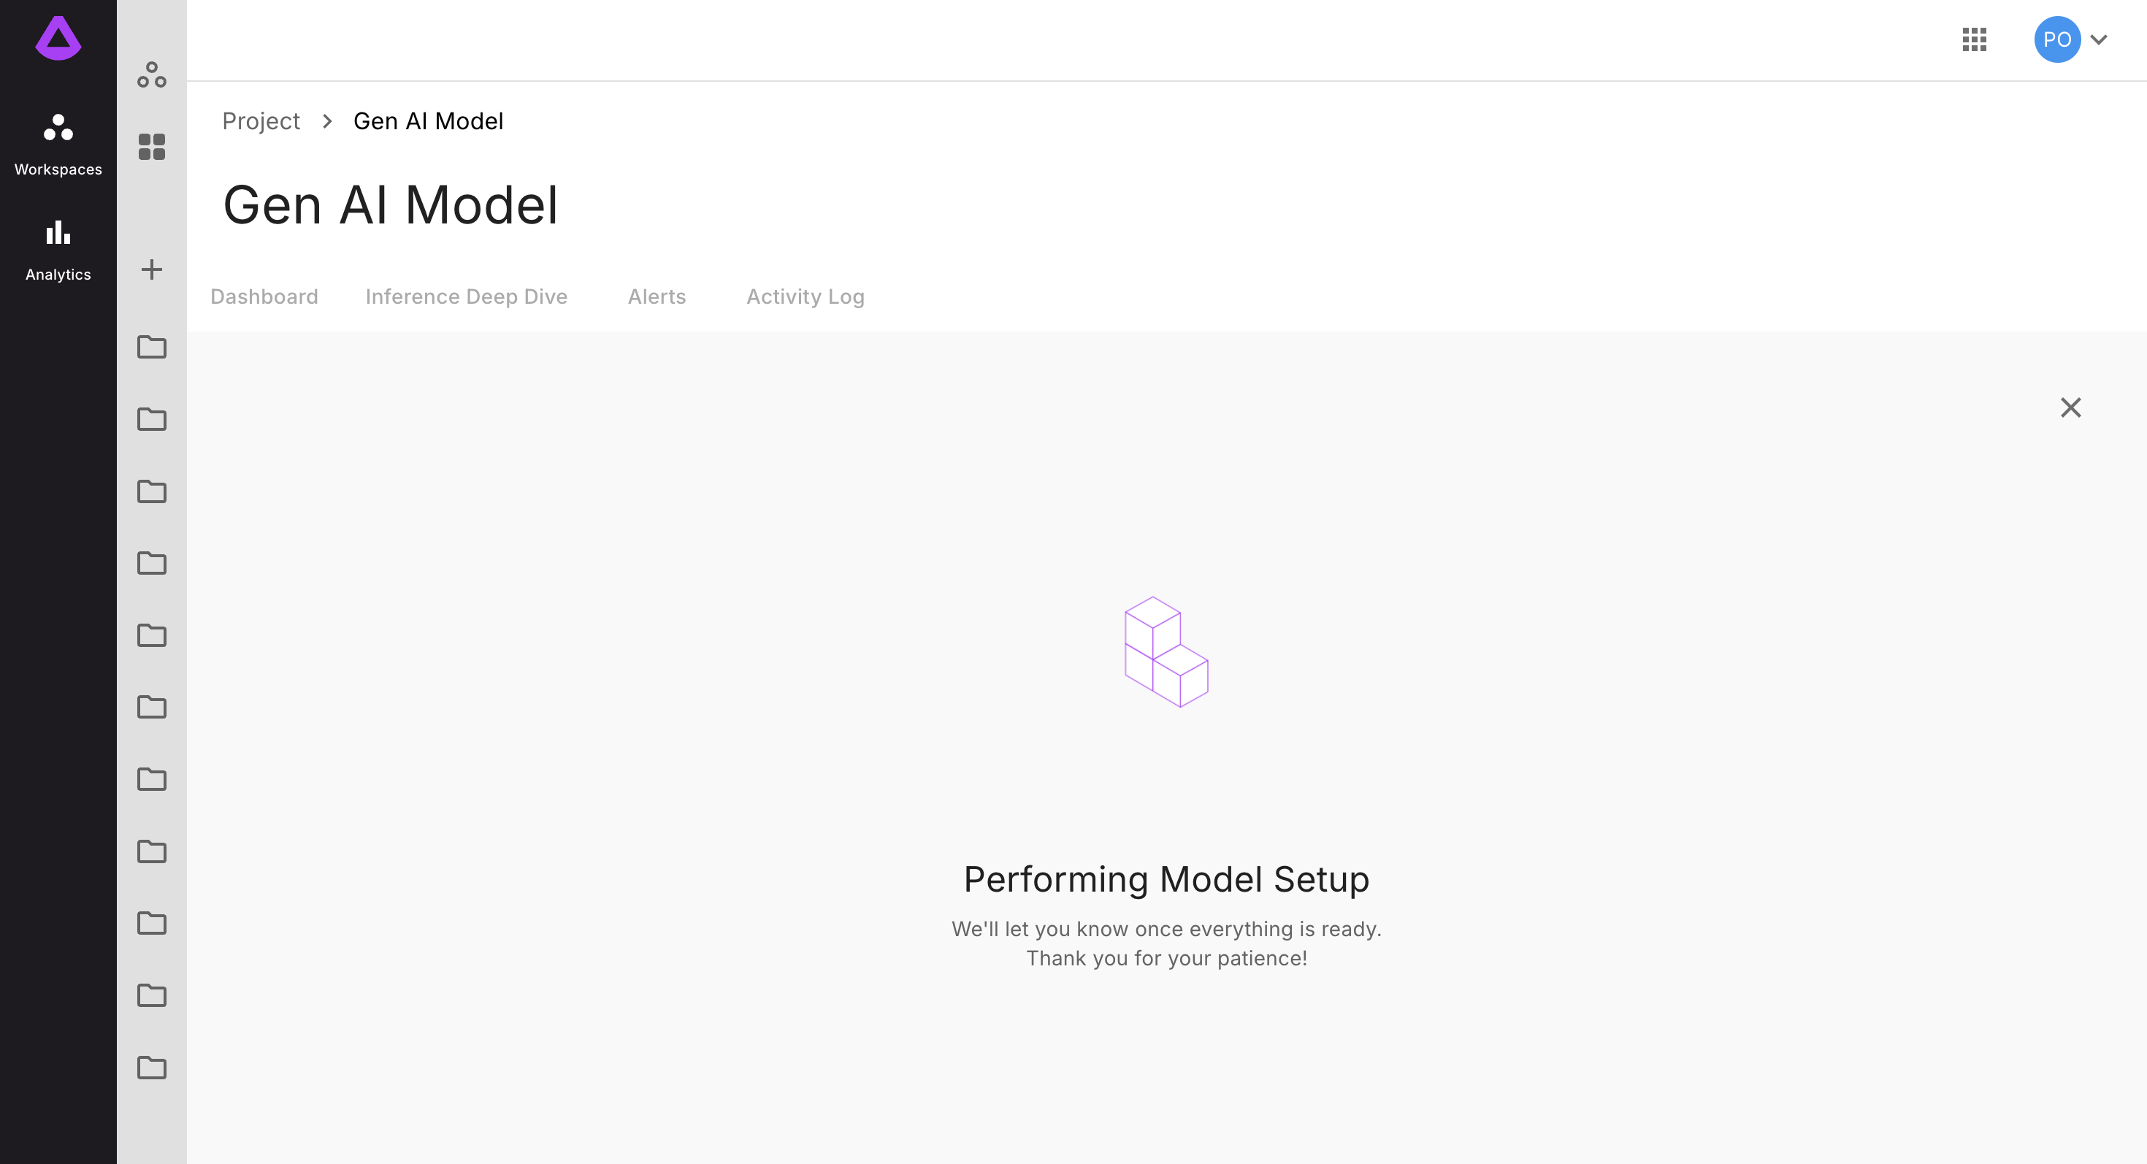The height and width of the screenshot is (1164, 2147).
Task: Open the last folder in sidebar
Action: (x=152, y=1068)
